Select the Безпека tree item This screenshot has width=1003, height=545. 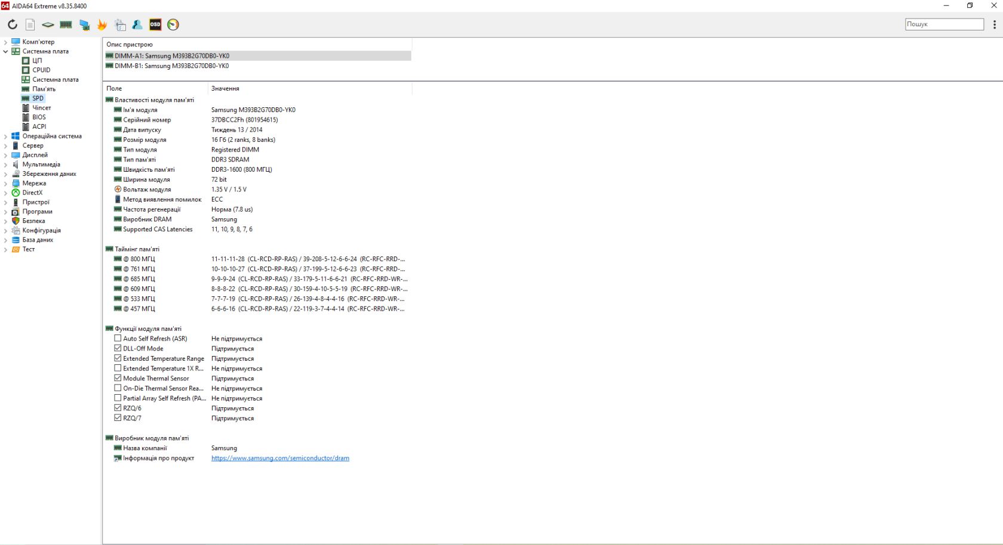coord(33,221)
